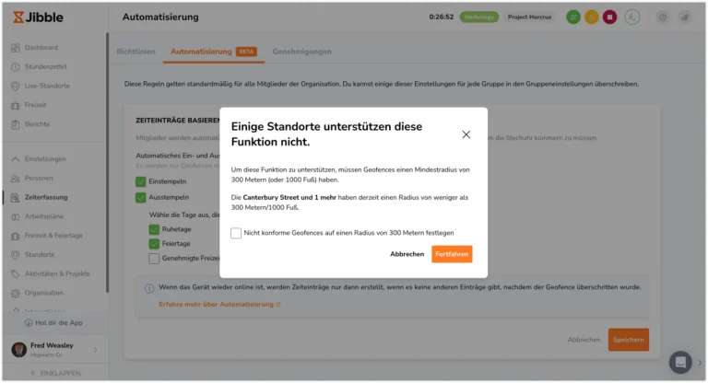The height and width of the screenshot is (383, 708).
Task: Toggle the Einstempeln checkbox
Action: [140, 181]
